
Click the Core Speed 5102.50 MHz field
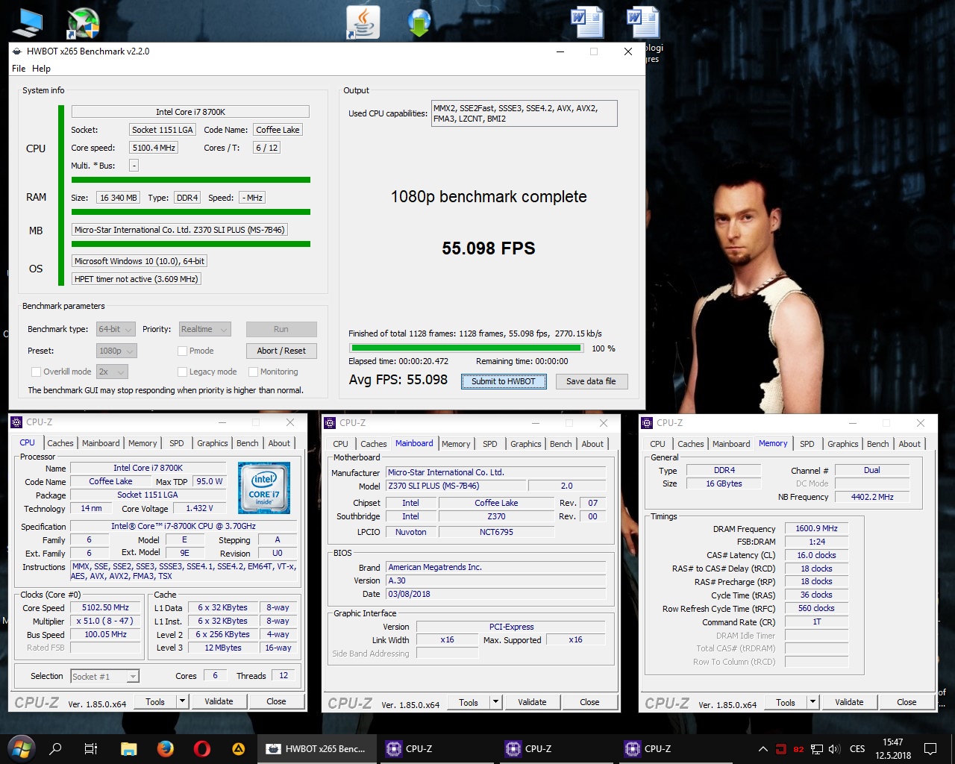coord(106,607)
